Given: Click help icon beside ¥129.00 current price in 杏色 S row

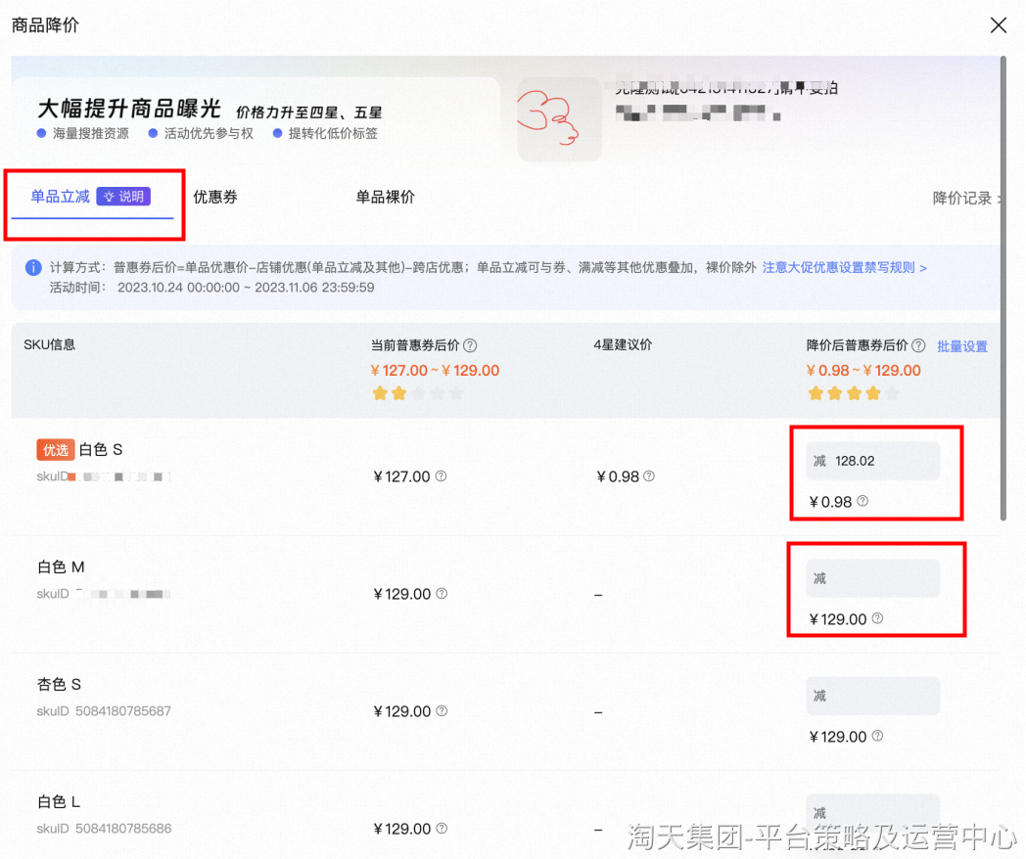Looking at the screenshot, I should (x=442, y=710).
